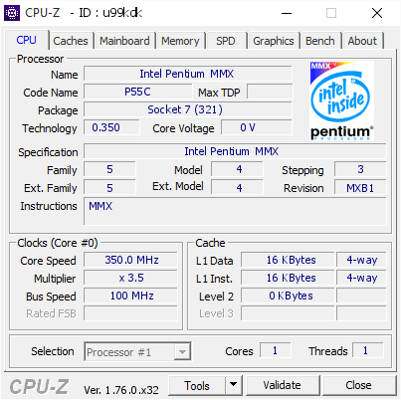The height and width of the screenshot is (400, 401).
Task: Show the Graphics tab
Action: tap(274, 41)
